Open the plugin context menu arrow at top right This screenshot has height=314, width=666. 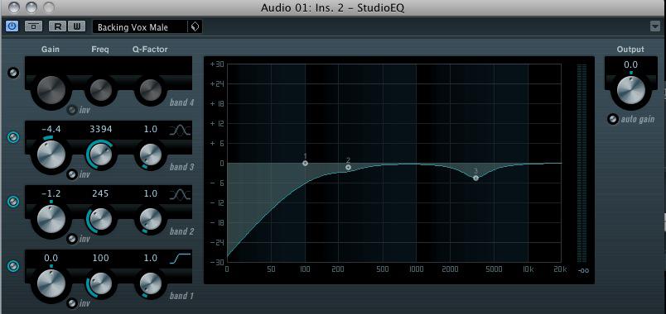click(x=655, y=26)
